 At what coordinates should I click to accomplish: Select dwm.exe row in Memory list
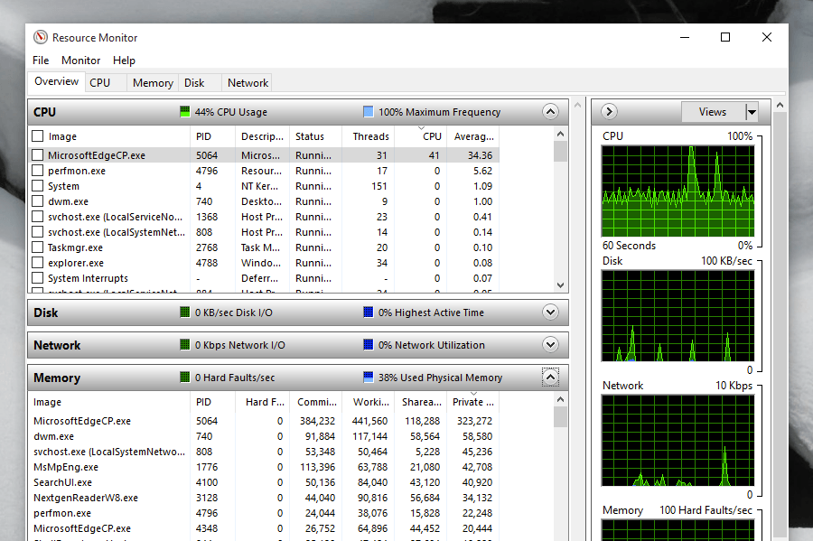coord(264,436)
